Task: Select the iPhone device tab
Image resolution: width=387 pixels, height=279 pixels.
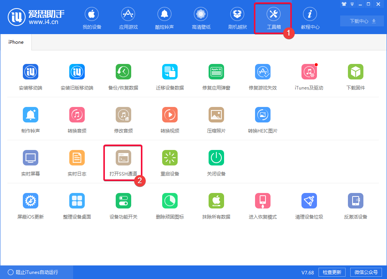Action: [x=16, y=42]
